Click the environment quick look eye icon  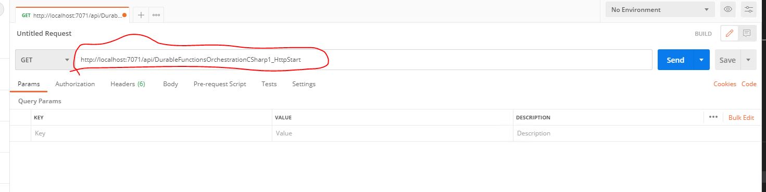[727, 9]
